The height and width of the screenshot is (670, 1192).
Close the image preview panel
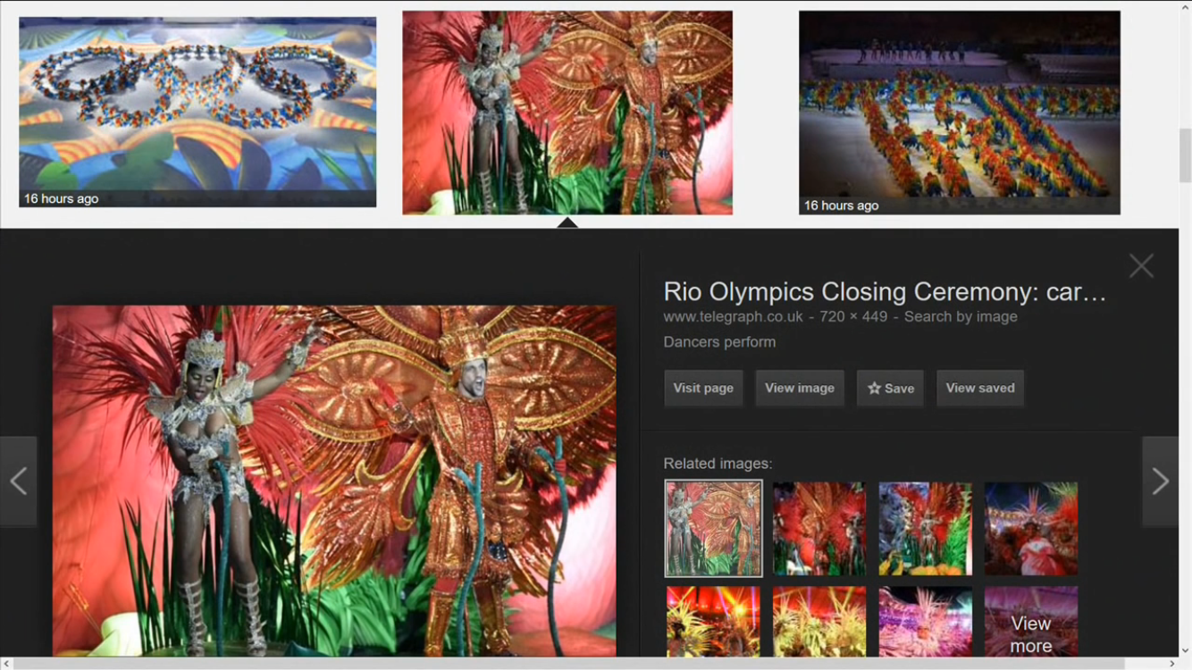pyautogui.click(x=1141, y=266)
